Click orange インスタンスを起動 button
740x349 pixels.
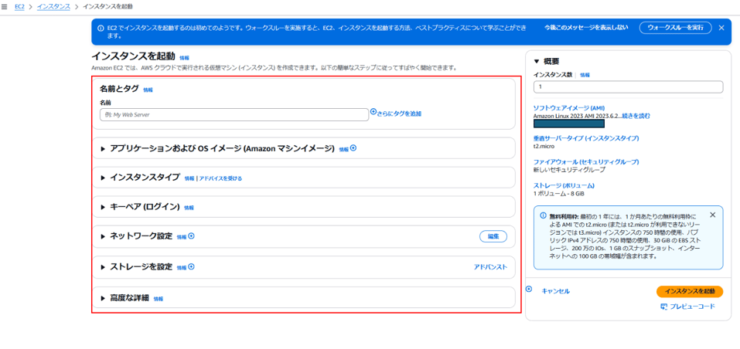click(x=690, y=291)
